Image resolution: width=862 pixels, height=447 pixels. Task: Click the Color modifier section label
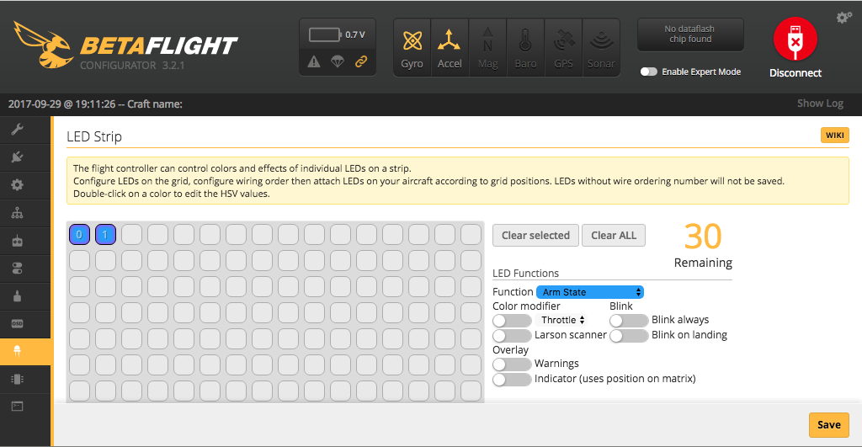pos(526,306)
